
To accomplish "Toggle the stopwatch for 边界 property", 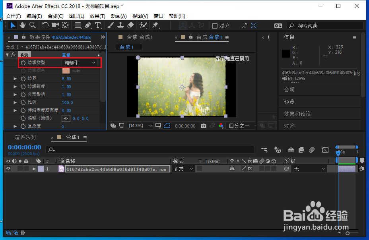I will pyautogui.click(x=23, y=79).
